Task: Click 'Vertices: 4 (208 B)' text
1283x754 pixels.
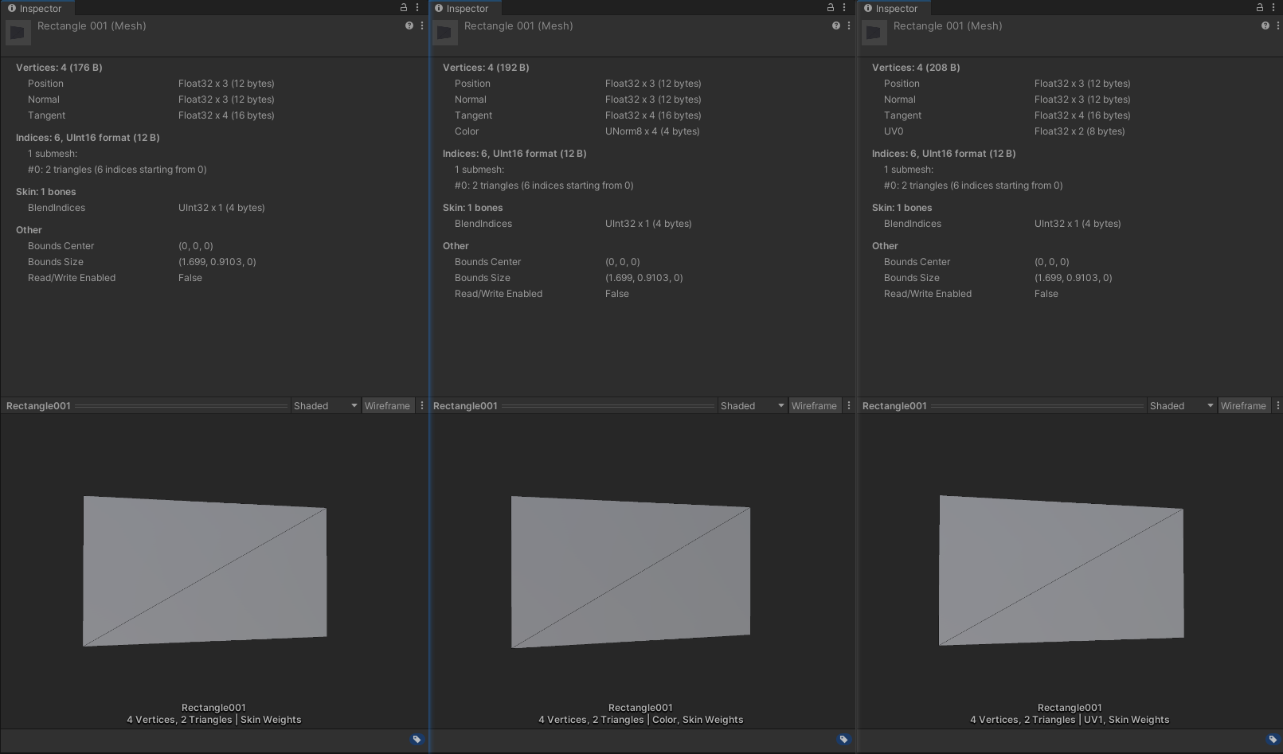Action: (916, 68)
